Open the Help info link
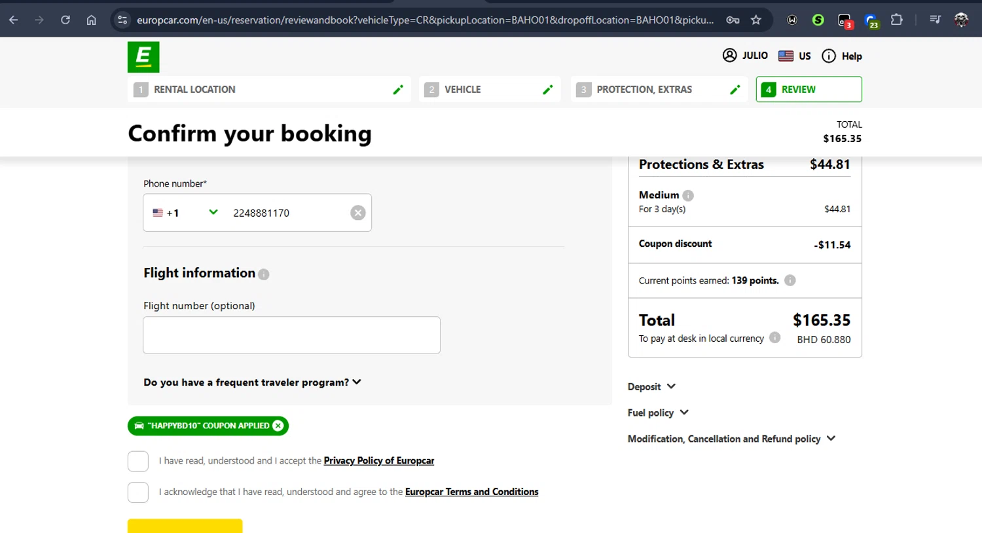The image size is (982, 533). (x=842, y=56)
